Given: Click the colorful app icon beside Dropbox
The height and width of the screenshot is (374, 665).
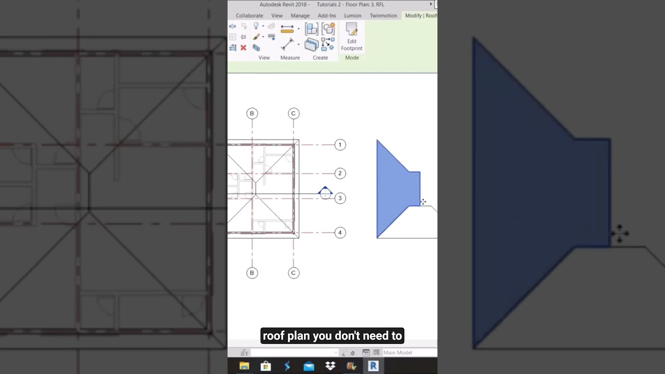Looking at the screenshot, I should tap(352, 366).
